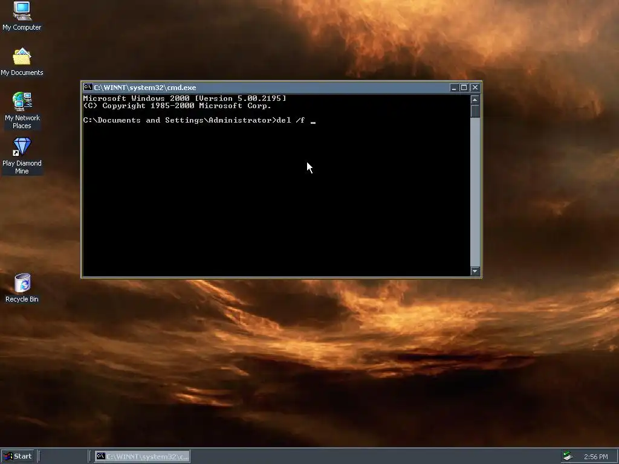Image resolution: width=619 pixels, height=464 pixels.
Task: Click the cmd.exe window title text
Action: [145, 88]
